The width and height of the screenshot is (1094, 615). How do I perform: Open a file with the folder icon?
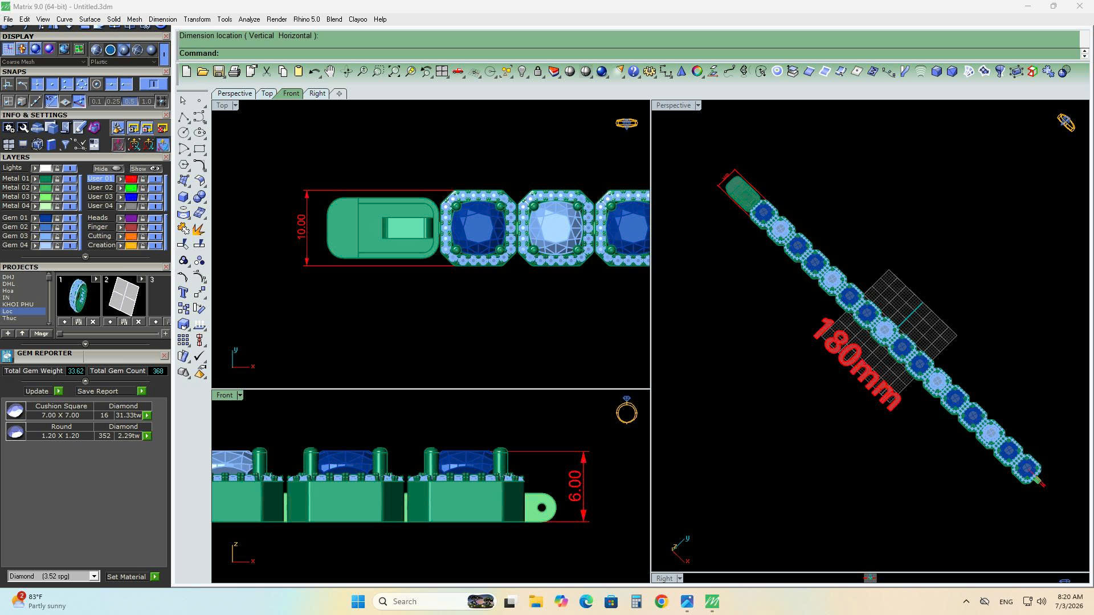(202, 71)
